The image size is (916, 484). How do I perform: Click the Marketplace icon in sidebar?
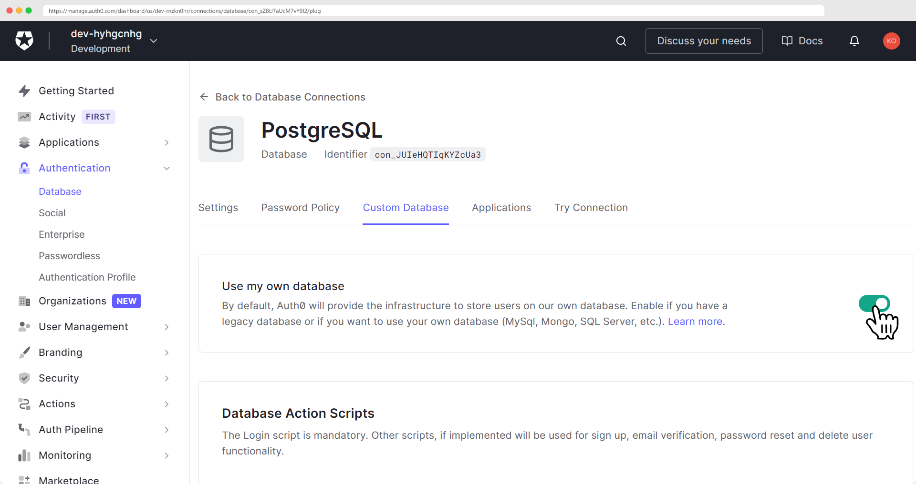24,480
